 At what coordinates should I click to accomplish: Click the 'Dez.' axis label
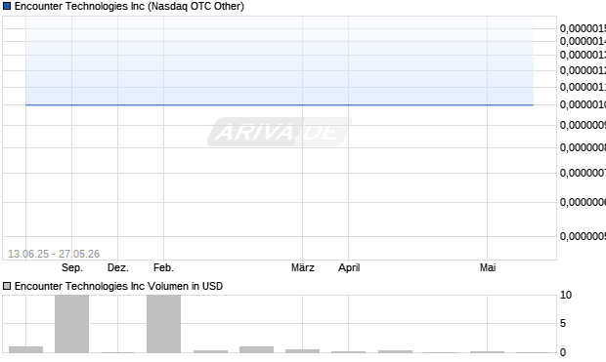pyautogui.click(x=118, y=267)
